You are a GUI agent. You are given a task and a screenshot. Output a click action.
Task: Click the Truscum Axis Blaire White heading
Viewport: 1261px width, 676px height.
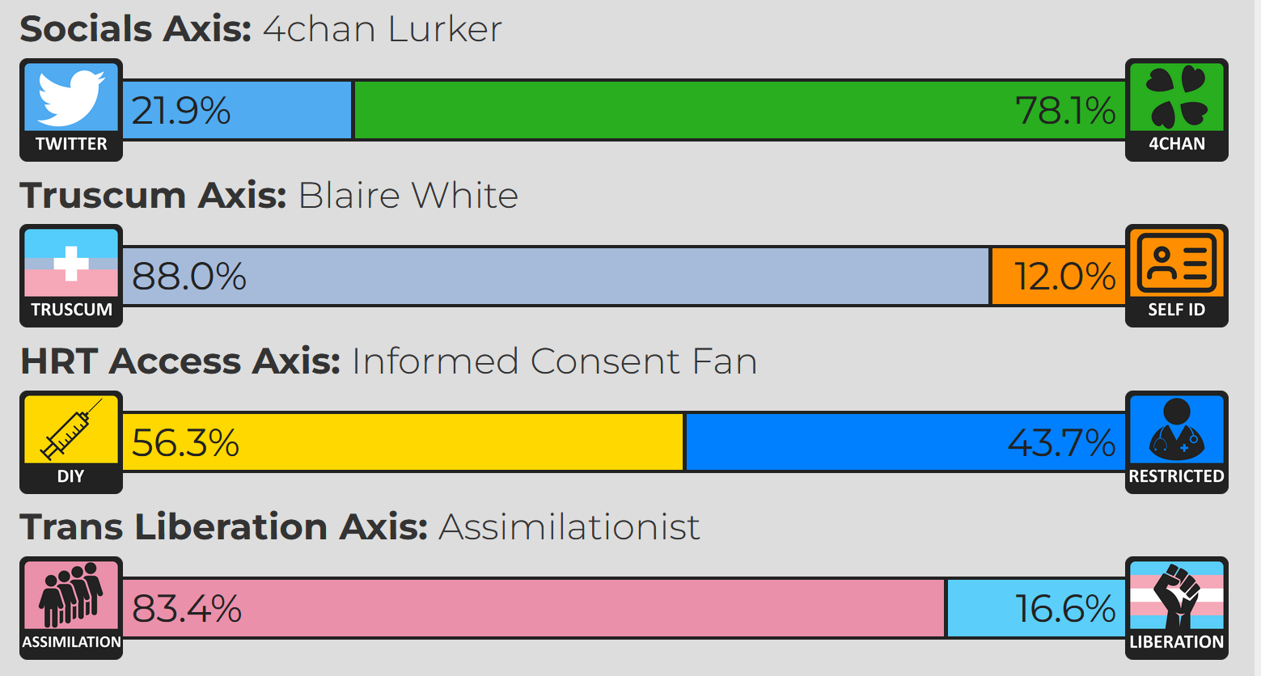(269, 195)
